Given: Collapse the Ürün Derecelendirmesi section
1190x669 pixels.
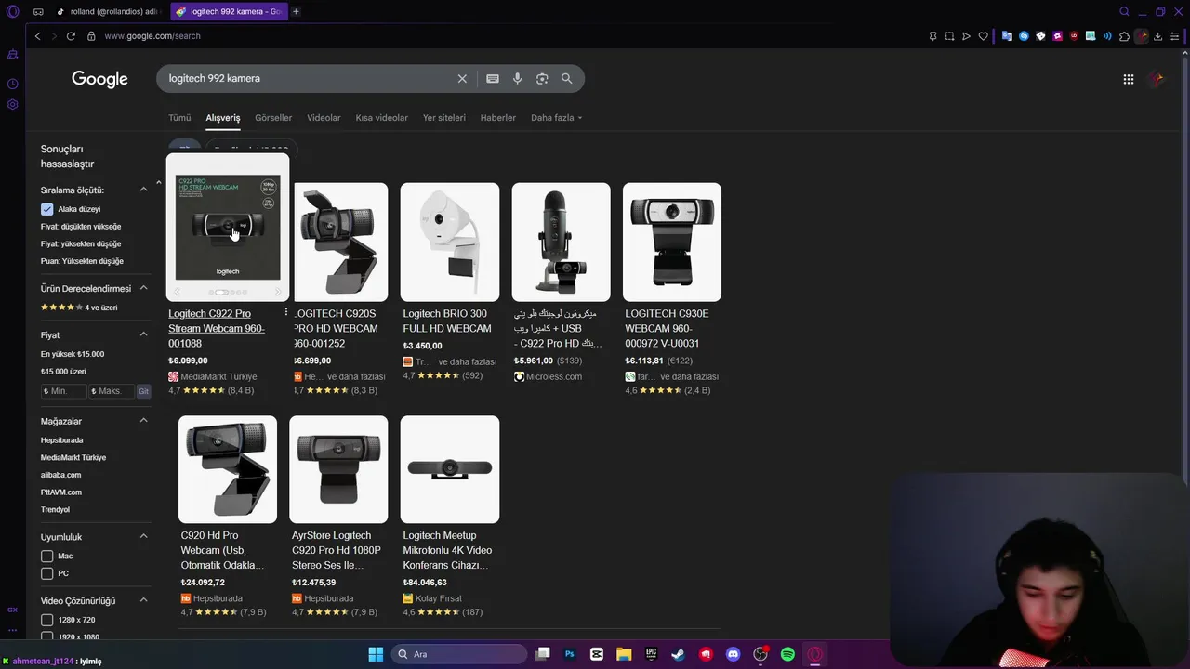Looking at the screenshot, I should tap(144, 288).
